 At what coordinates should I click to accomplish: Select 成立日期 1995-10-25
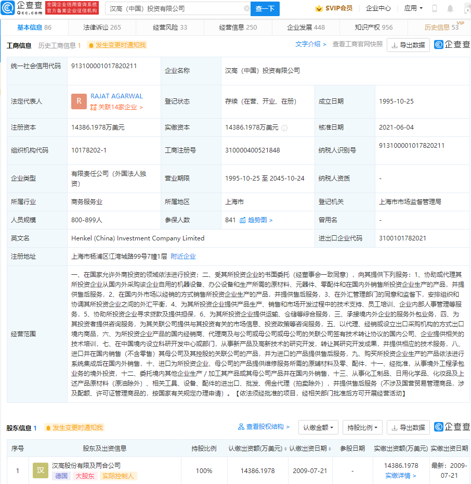pos(396,101)
